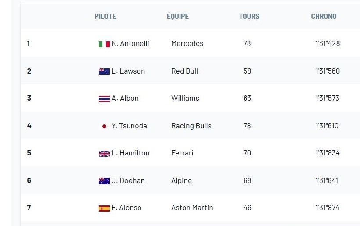
Task: Click the Mercedes team name
Action: pos(187,43)
